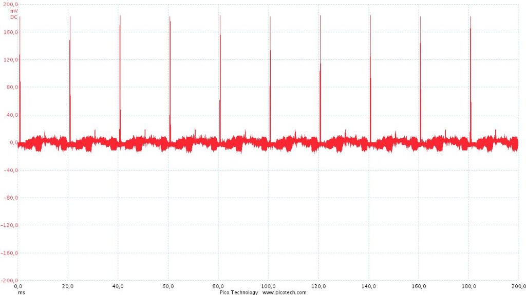The width and height of the screenshot is (526, 295).
Task: Click the 180,0 tick label on the time axis
Action: pos(469,287)
